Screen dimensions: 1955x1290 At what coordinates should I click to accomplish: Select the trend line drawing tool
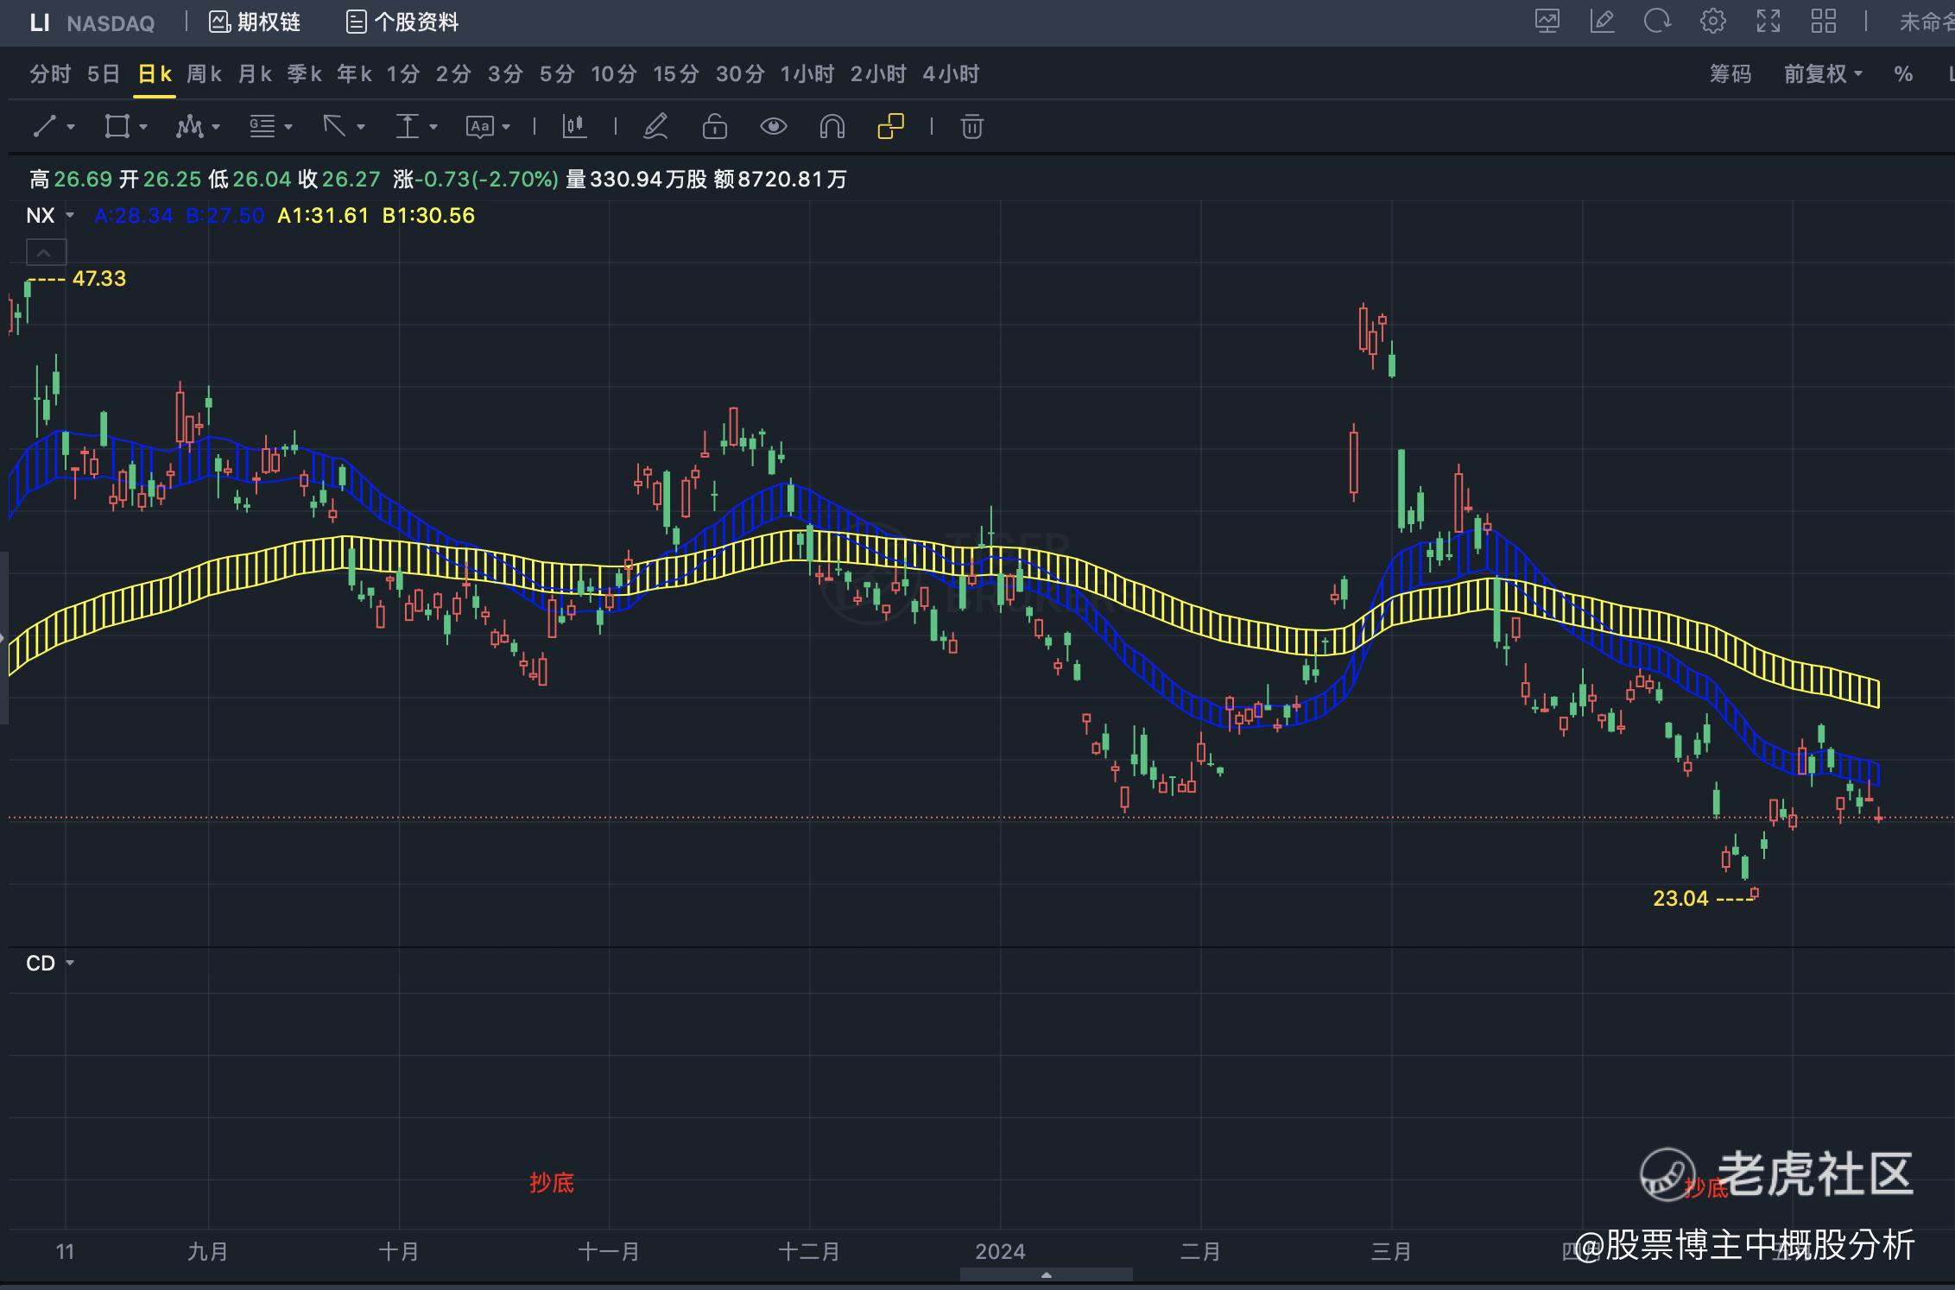tap(45, 127)
